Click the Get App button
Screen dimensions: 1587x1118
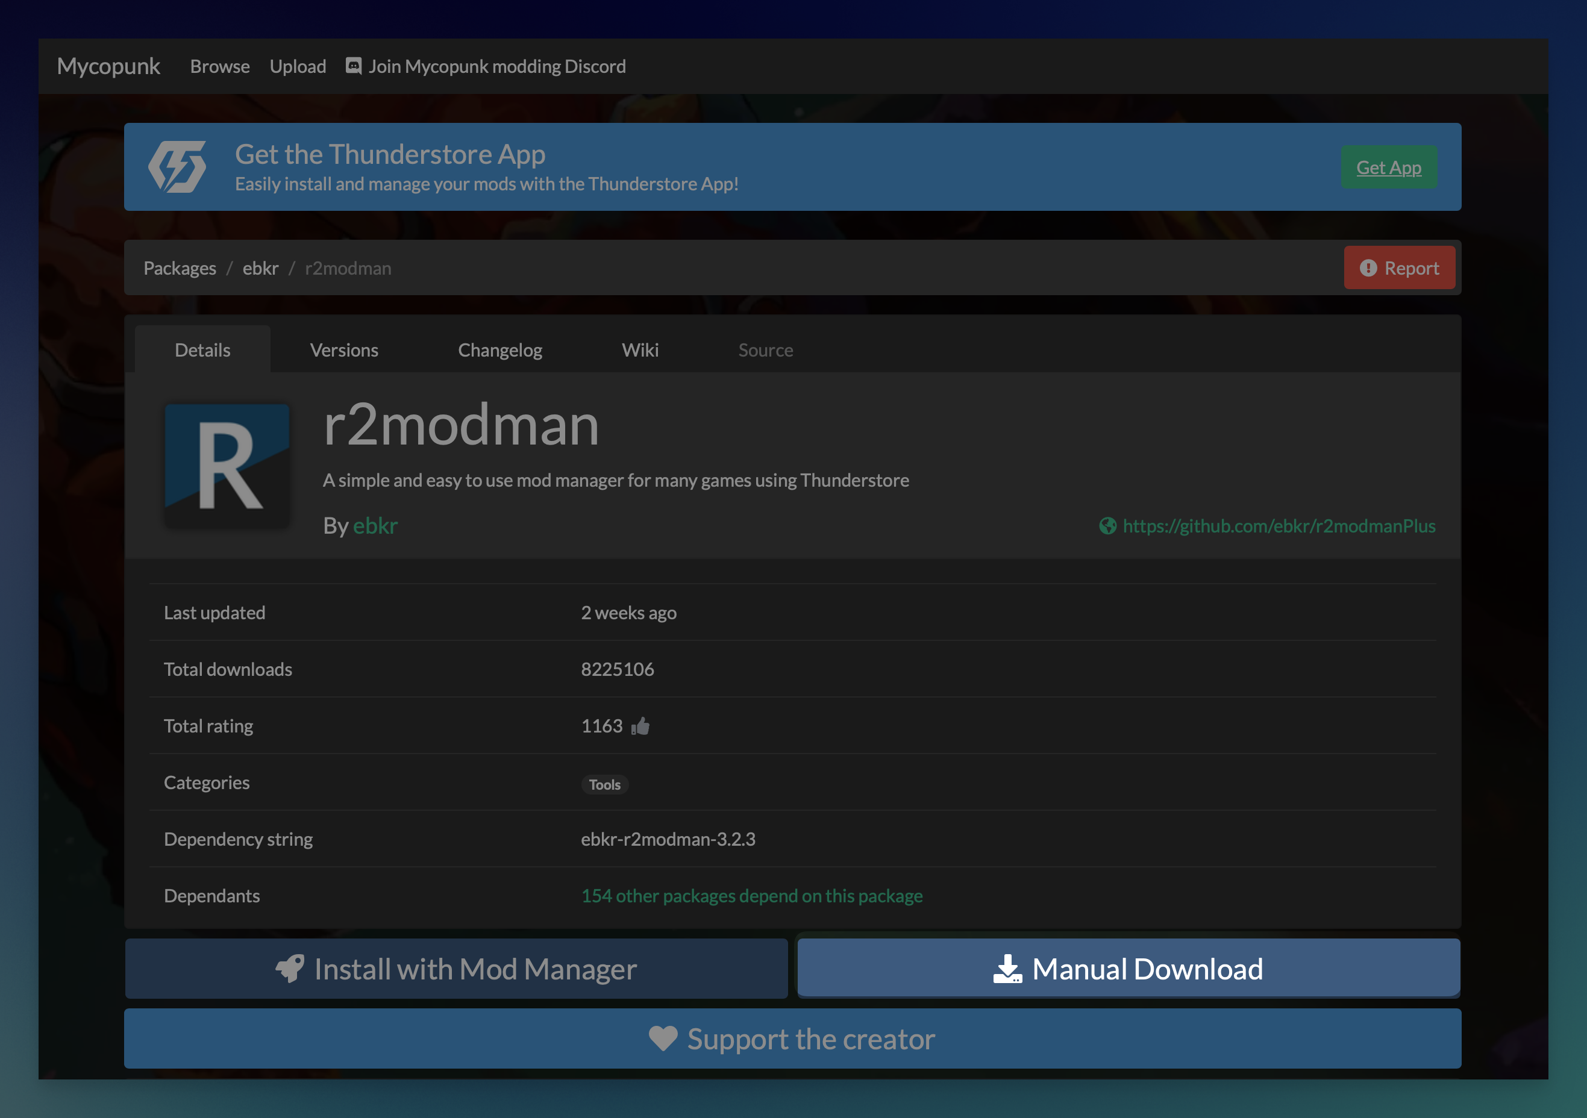1389,167
